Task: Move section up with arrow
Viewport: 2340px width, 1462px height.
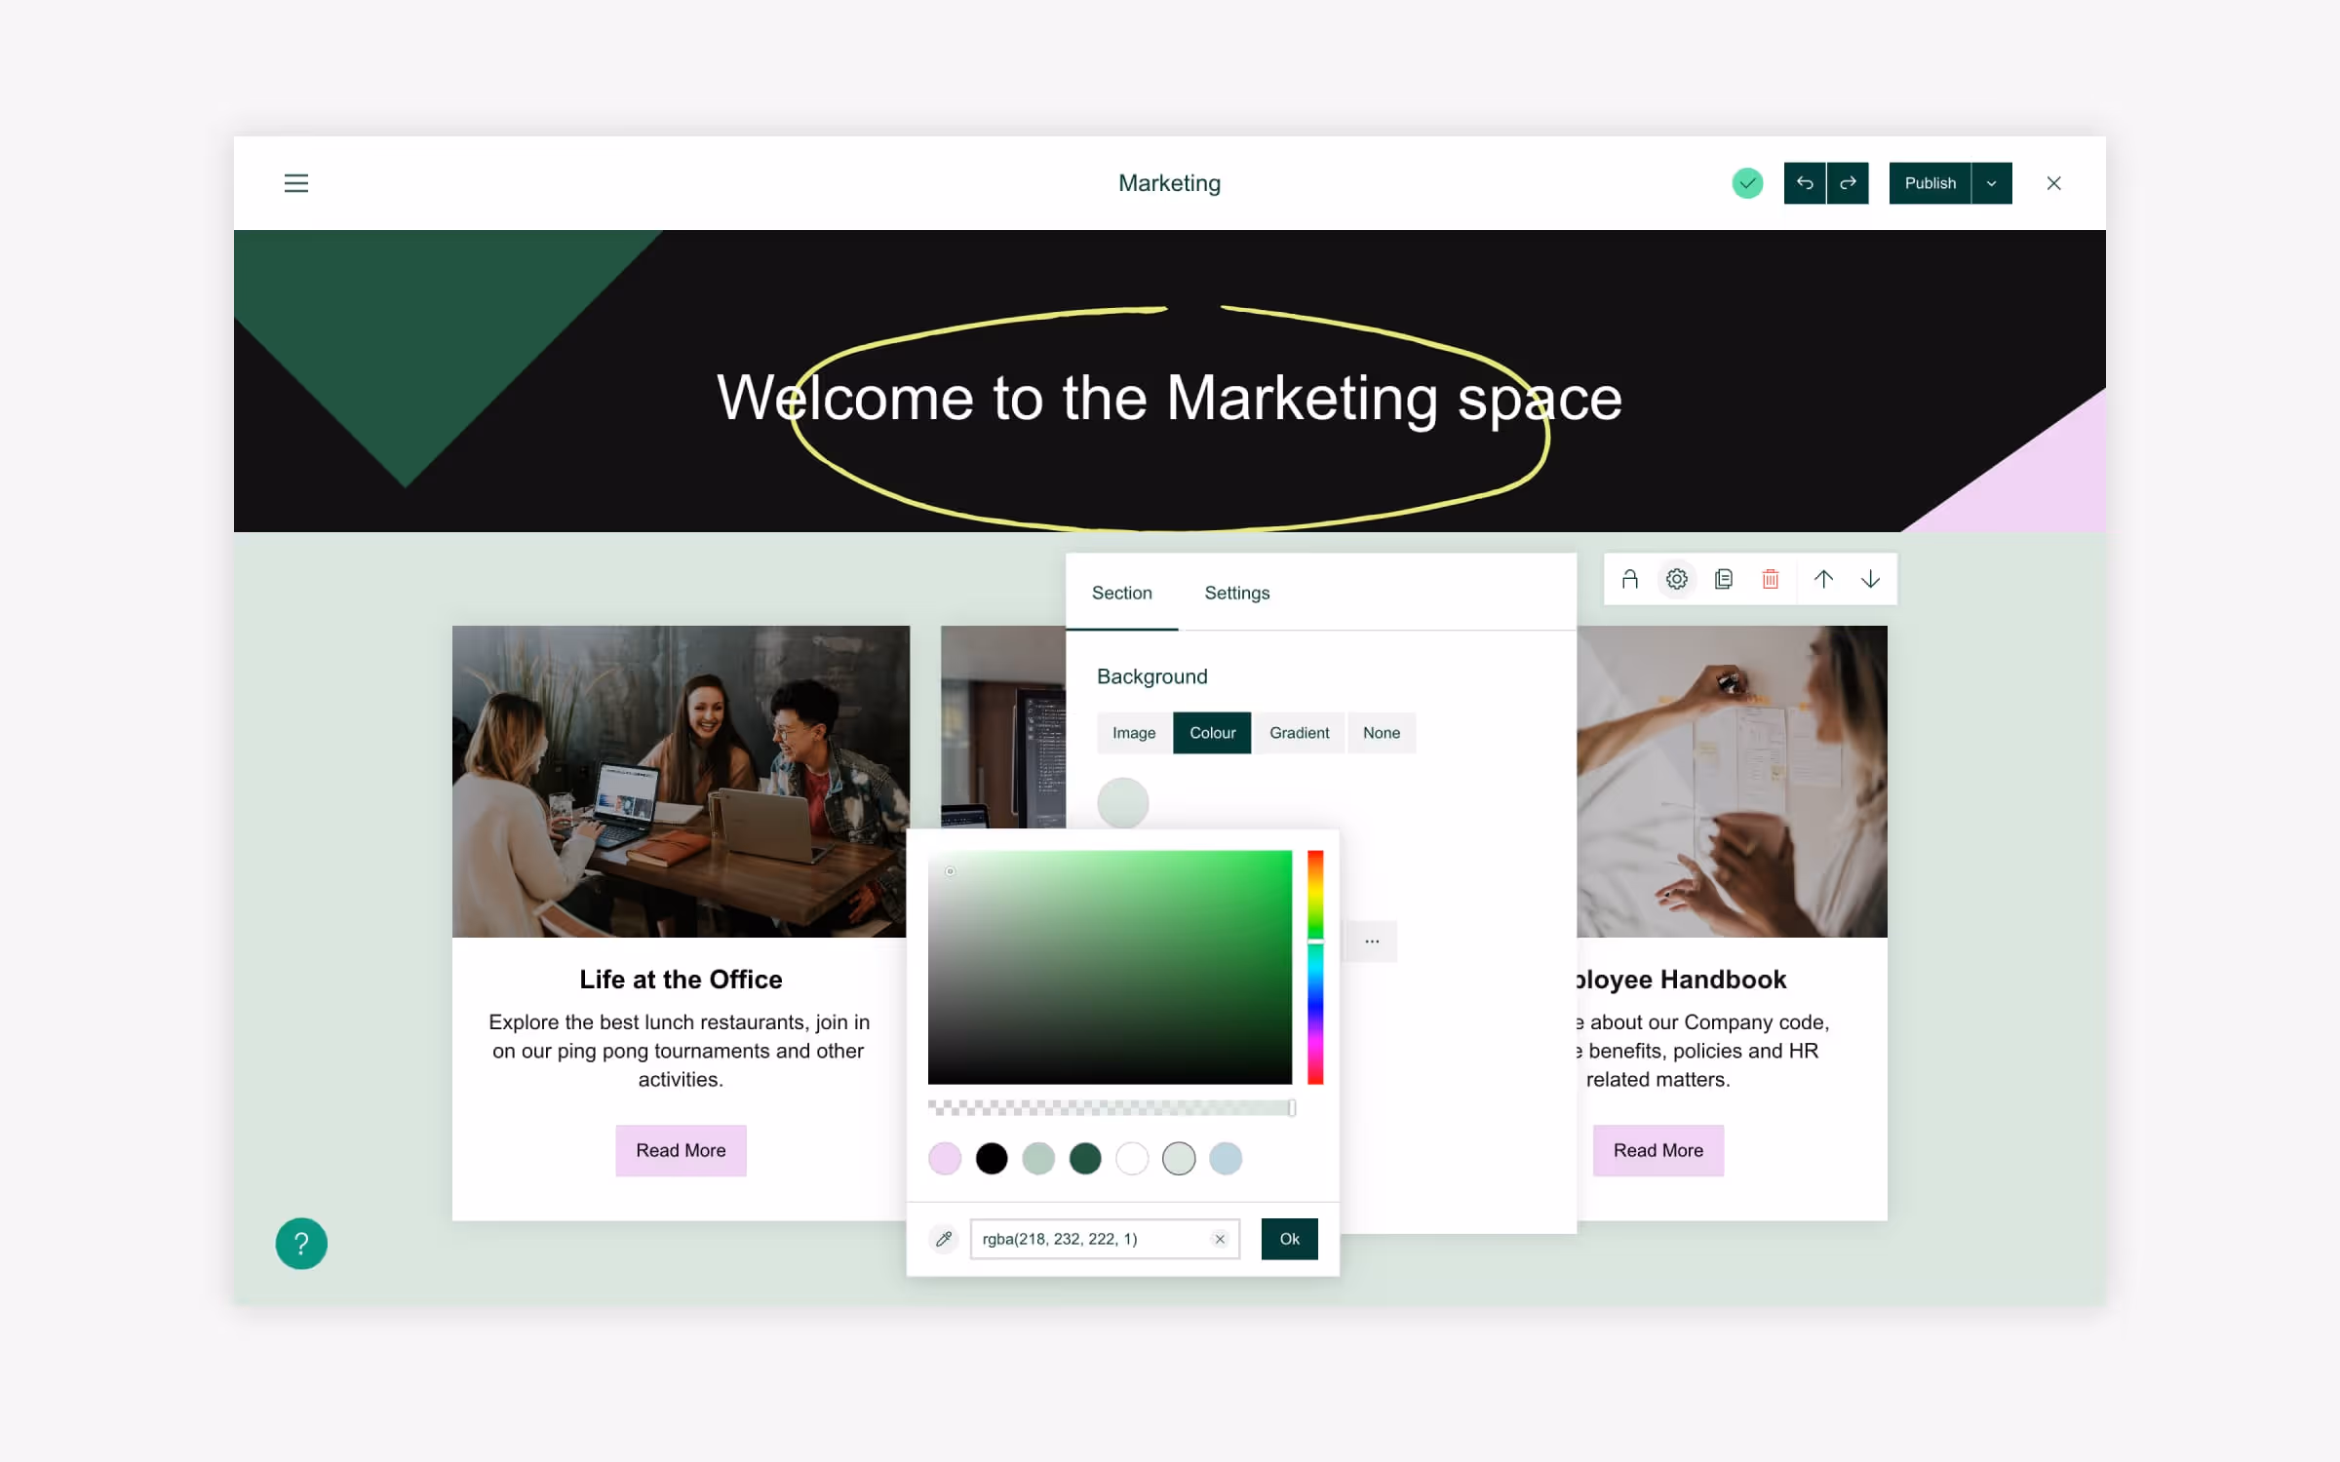Action: point(1823,580)
